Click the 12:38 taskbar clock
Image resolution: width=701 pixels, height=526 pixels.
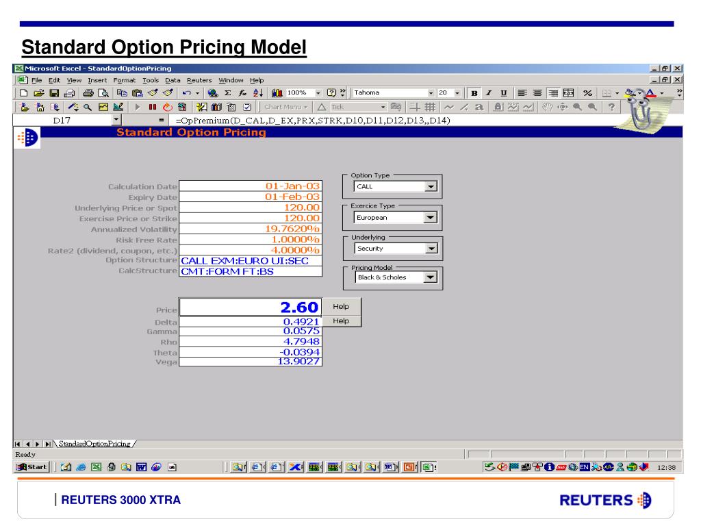[666, 467]
